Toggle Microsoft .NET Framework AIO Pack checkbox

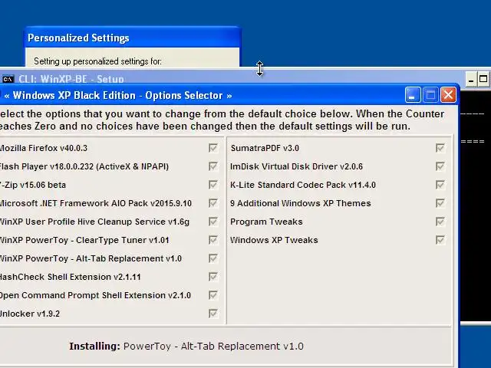click(x=213, y=203)
